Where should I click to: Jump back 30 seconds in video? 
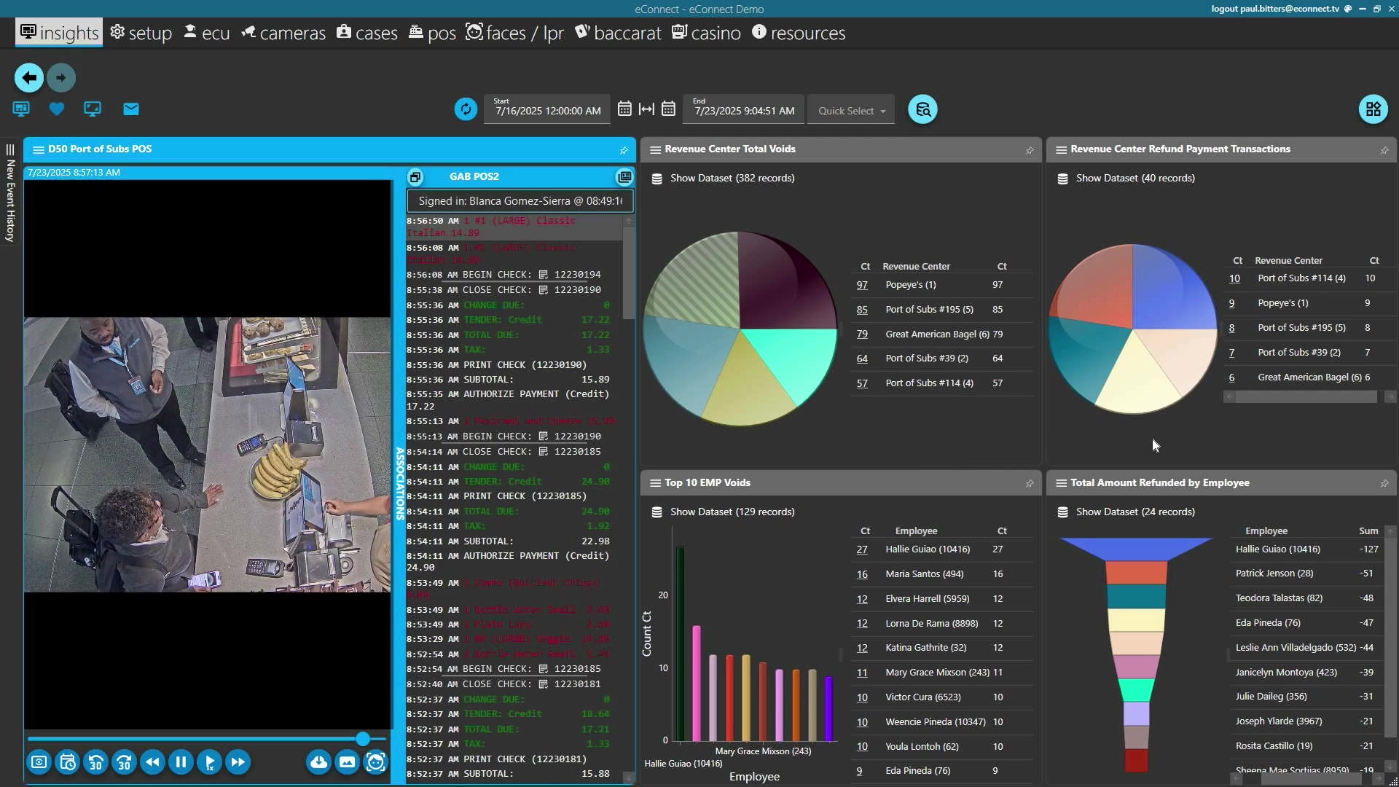96,762
